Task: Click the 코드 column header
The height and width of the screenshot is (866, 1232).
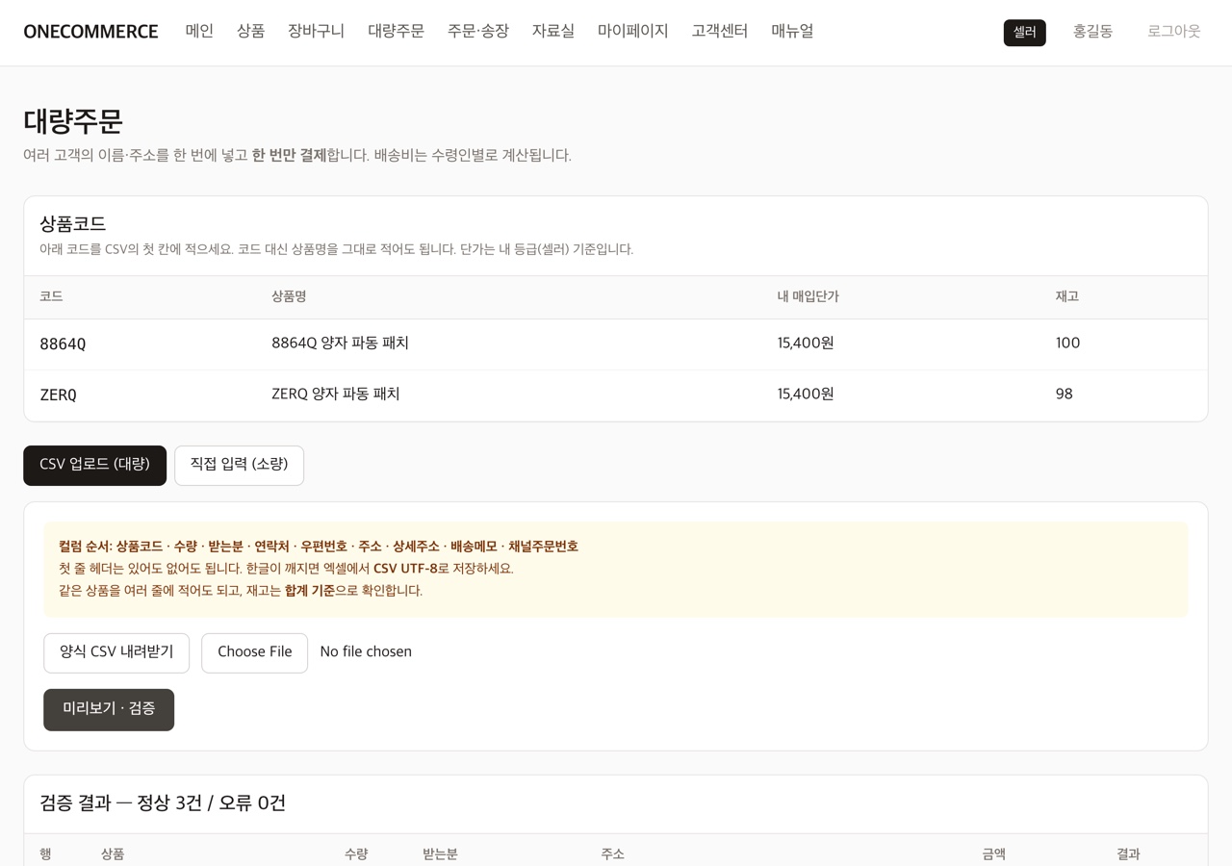Action: 51,296
